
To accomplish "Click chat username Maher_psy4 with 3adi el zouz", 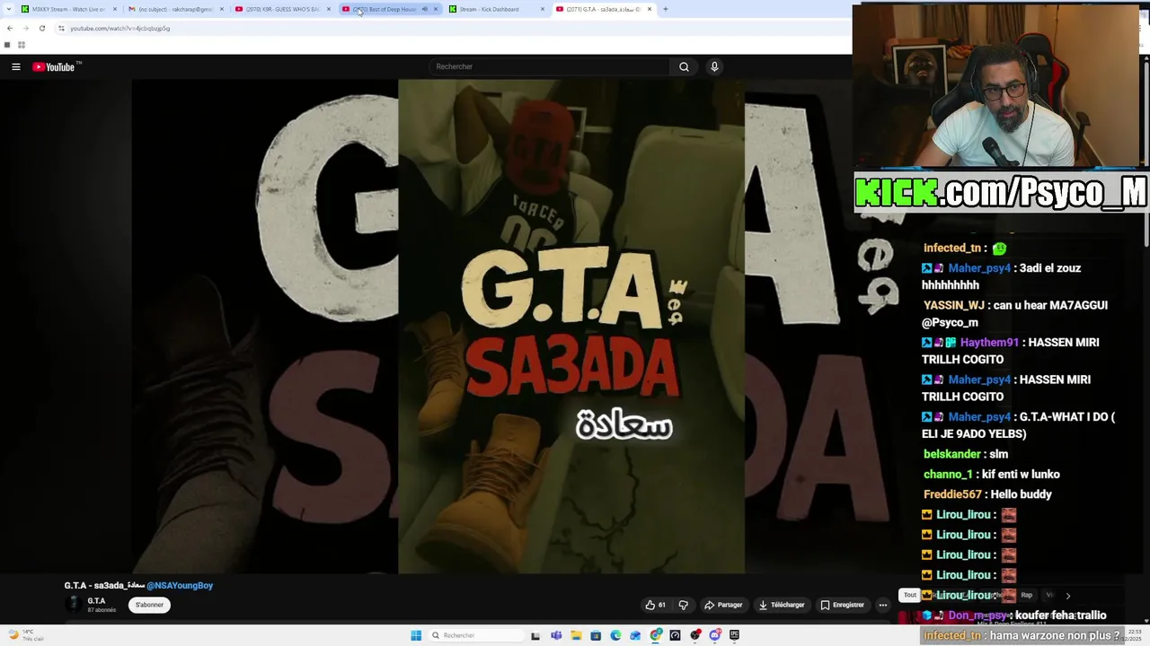I will pyautogui.click(x=979, y=268).
